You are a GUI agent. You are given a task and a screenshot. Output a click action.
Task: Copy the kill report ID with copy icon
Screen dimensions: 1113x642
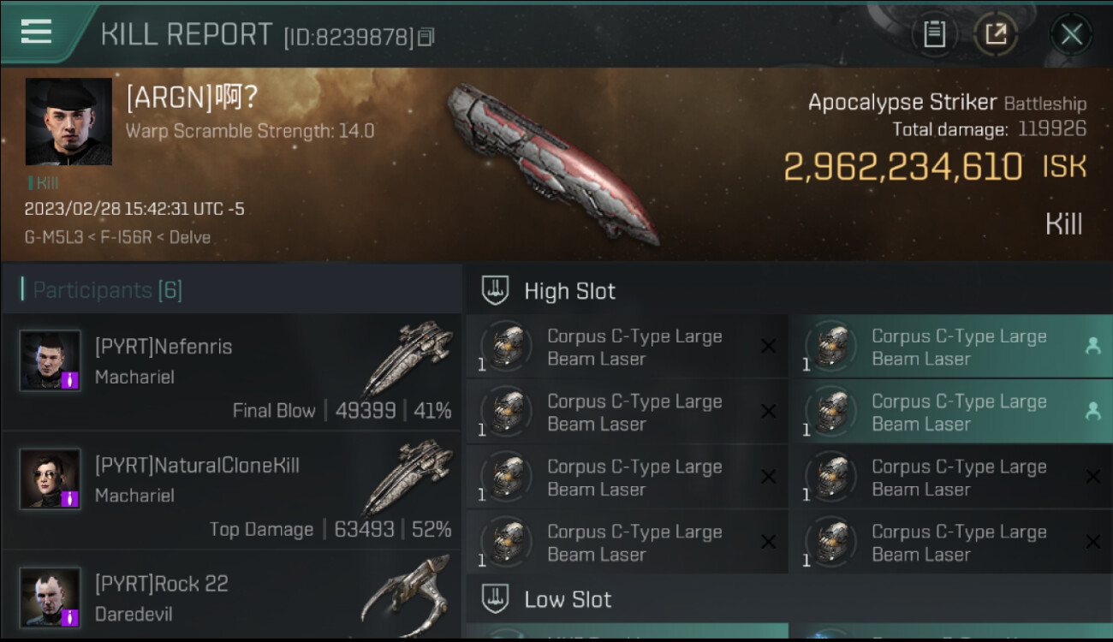tap(426, 37)
